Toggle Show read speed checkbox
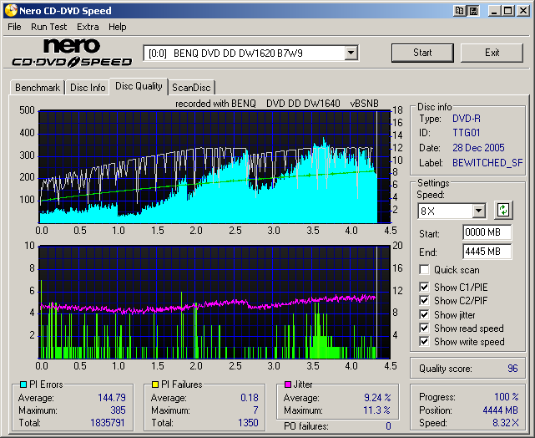 point(424,328)
